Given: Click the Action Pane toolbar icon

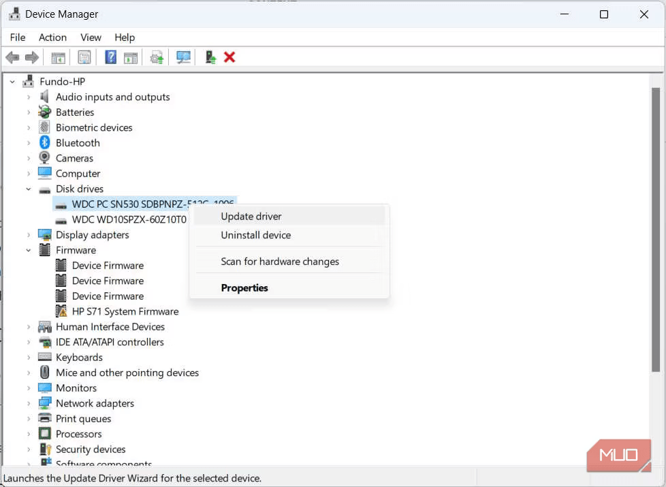Looking at the screenshot, I should (131, 57).
